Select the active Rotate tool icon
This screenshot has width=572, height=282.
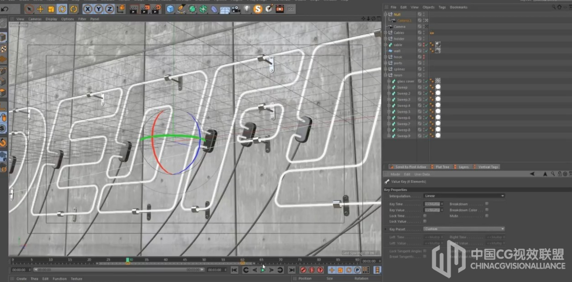(62, 9)
